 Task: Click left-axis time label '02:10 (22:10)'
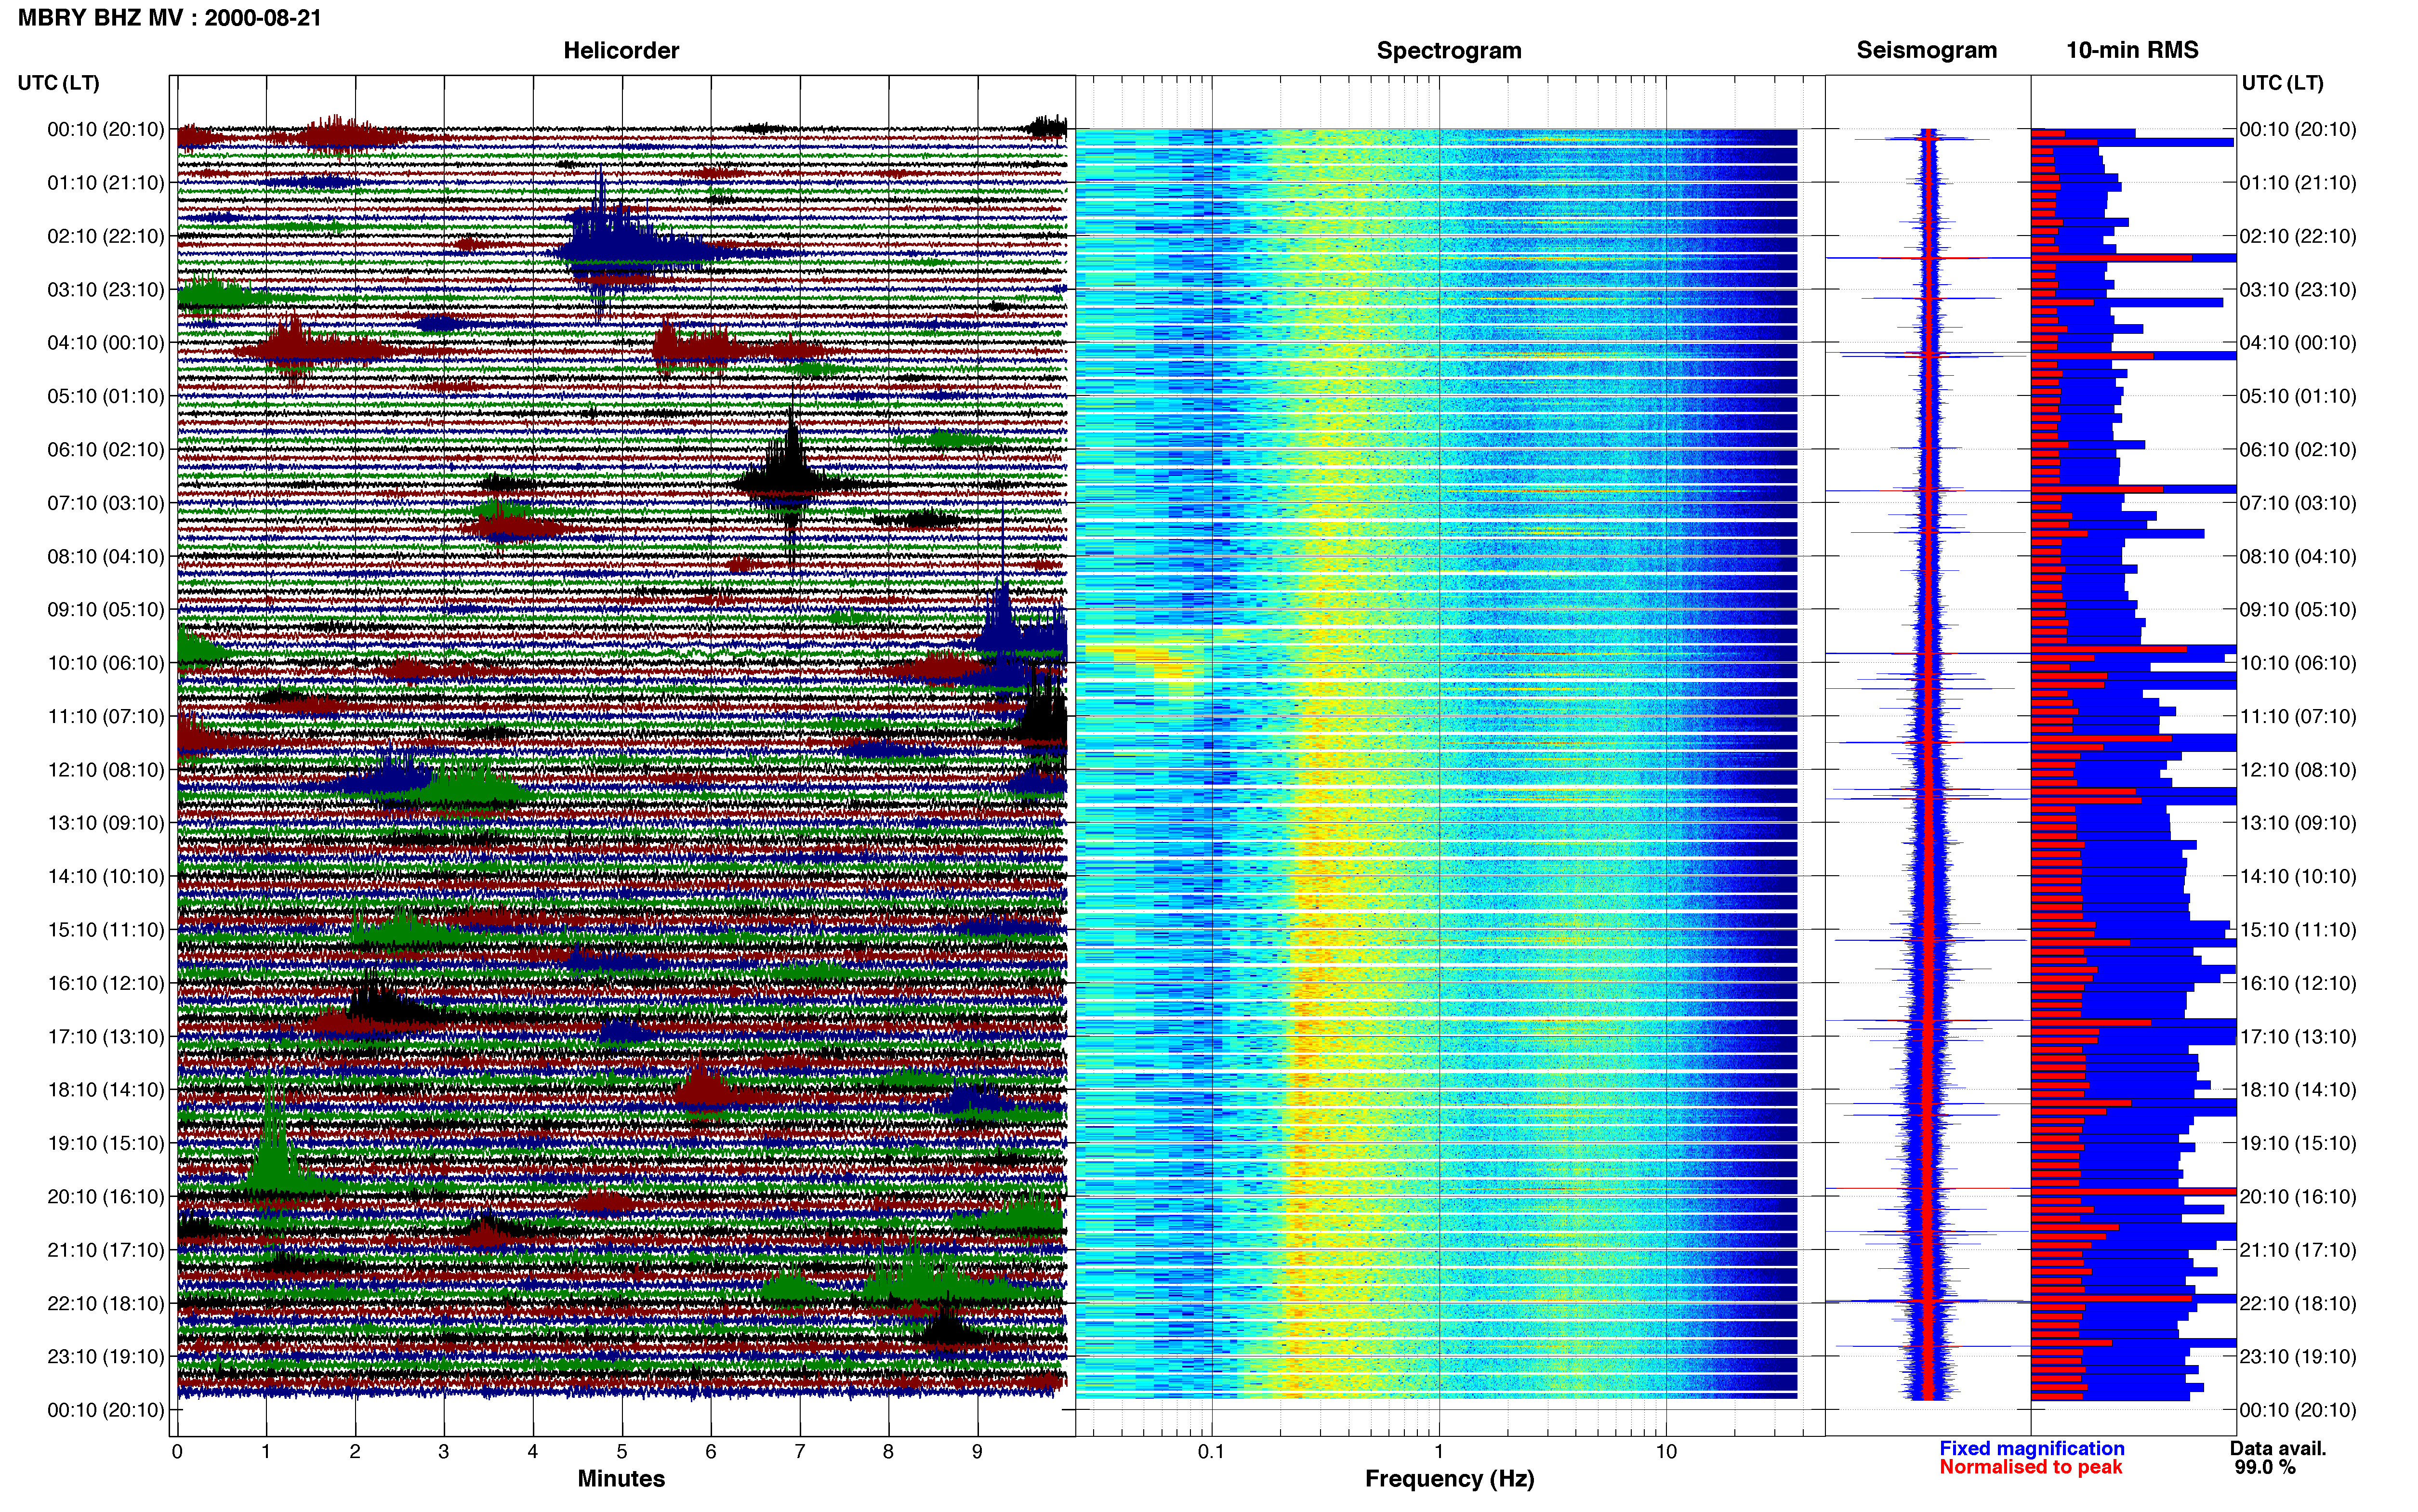[x=106, y=236]
